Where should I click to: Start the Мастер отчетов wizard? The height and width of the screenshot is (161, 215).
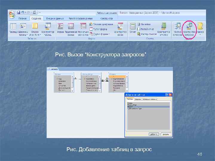click(x=147, y=34)
